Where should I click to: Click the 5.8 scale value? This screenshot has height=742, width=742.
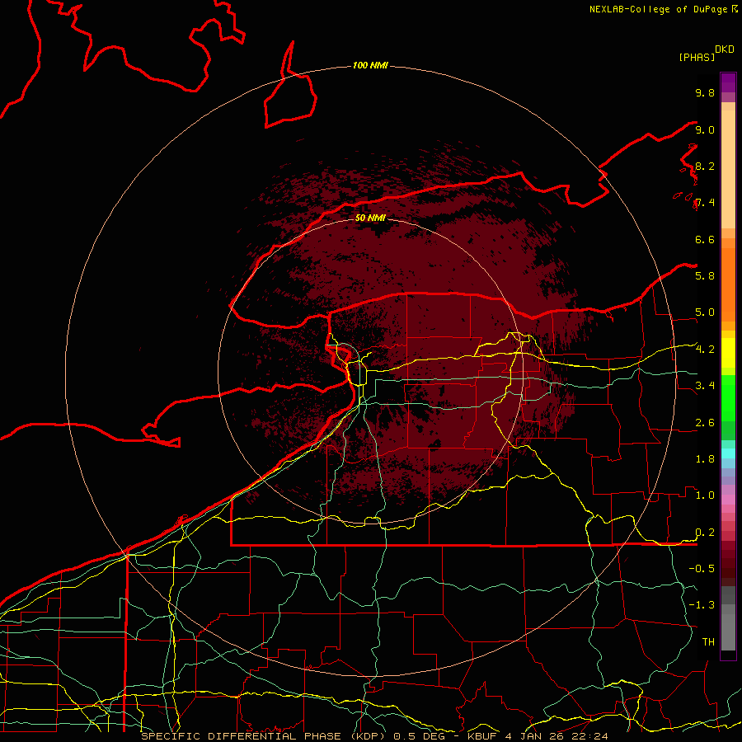click(x=705, y=275)
